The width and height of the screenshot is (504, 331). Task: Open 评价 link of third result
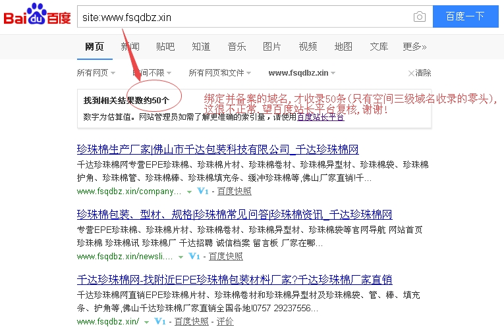pos(225,321)
